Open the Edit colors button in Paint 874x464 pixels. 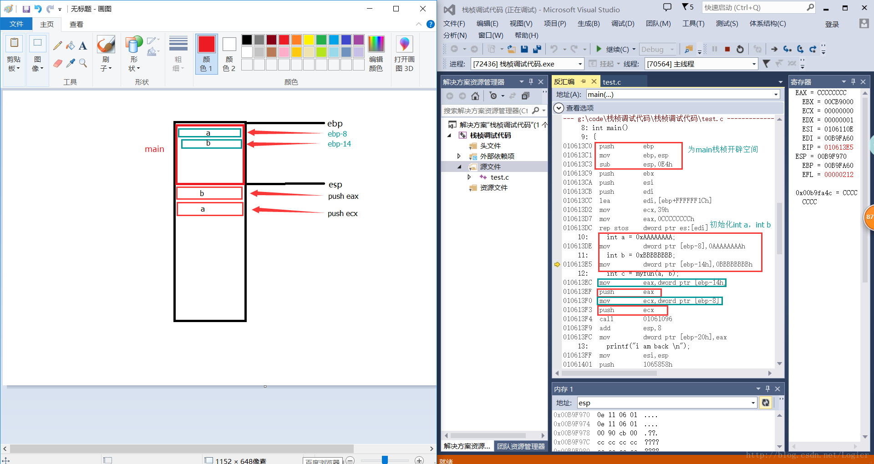coord(376,54)
